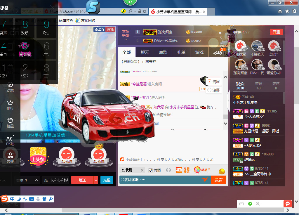Image resolution: width=299 pixels, height=215 pixels.
Task: Toggle the 悄悄 whisper checkbox
Action: click(x=150, y=170)
